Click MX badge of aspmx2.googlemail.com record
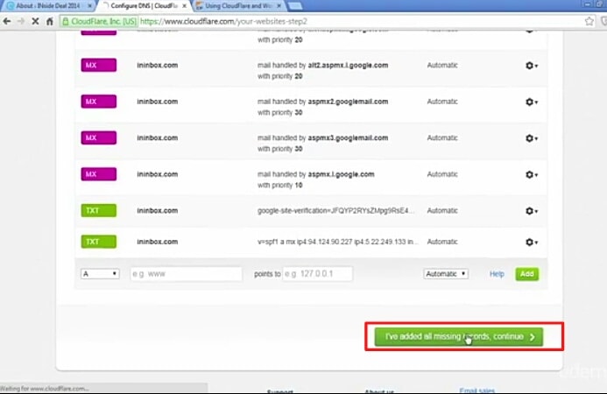The width and height of the screenshot is (607, 394). point(99,102)
